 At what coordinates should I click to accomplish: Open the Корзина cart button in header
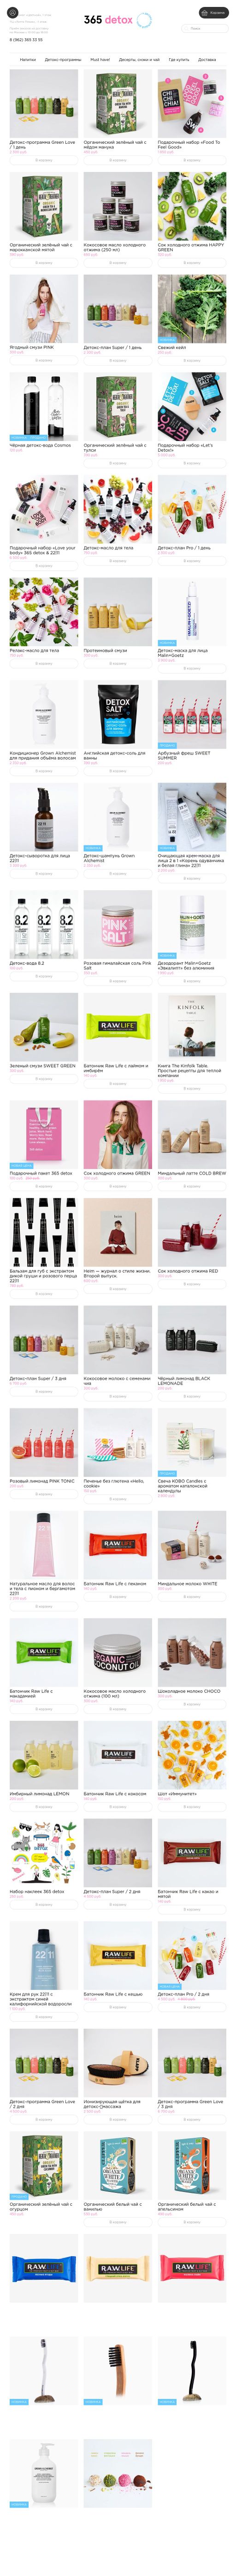coord(213,13)
